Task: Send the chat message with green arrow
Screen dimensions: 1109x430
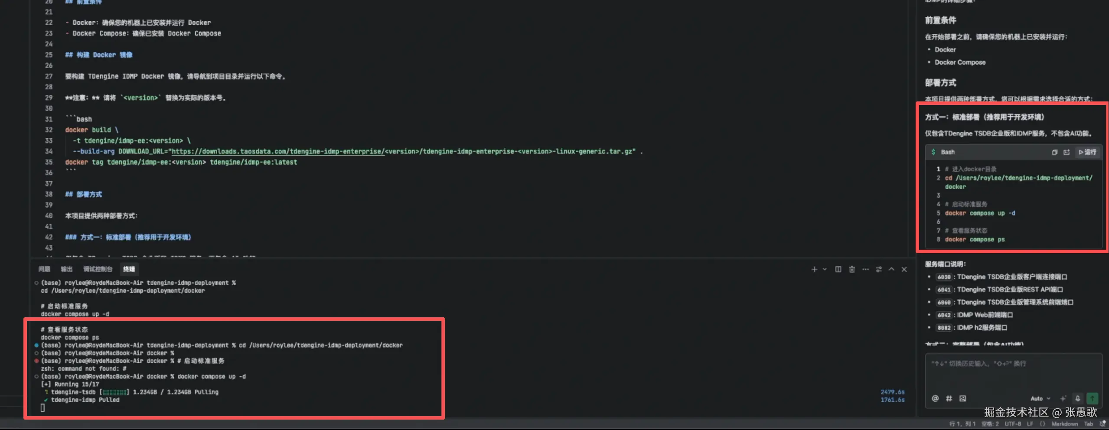Action: pyautogui.click(x=1092, y=398)
